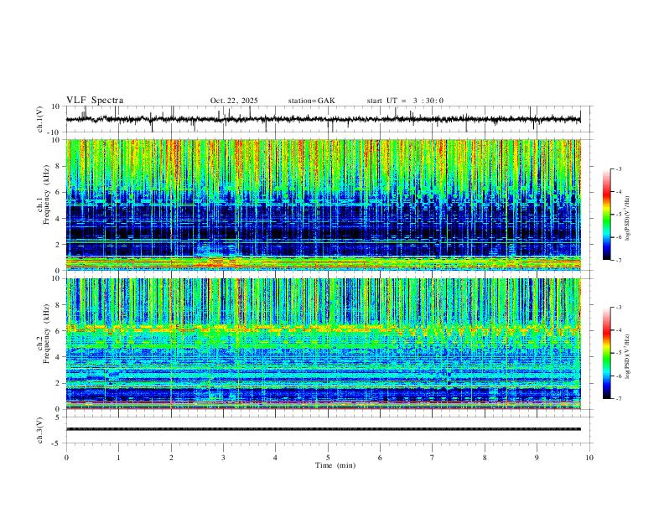Click the 'VLF Spectra' title text

(95, 101)
